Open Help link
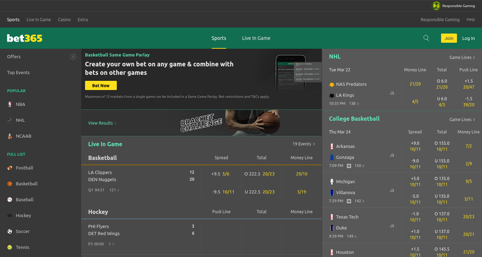The height and width of the screenshot is (257, 482). coord(471,20)
